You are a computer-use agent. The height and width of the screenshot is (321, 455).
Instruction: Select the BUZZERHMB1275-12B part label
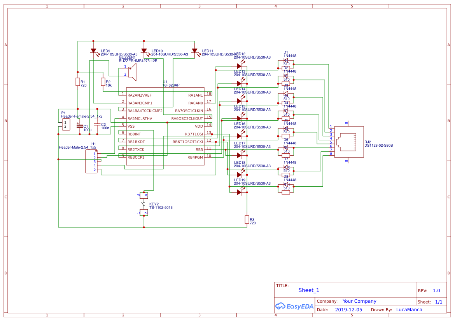coord(138,61)
